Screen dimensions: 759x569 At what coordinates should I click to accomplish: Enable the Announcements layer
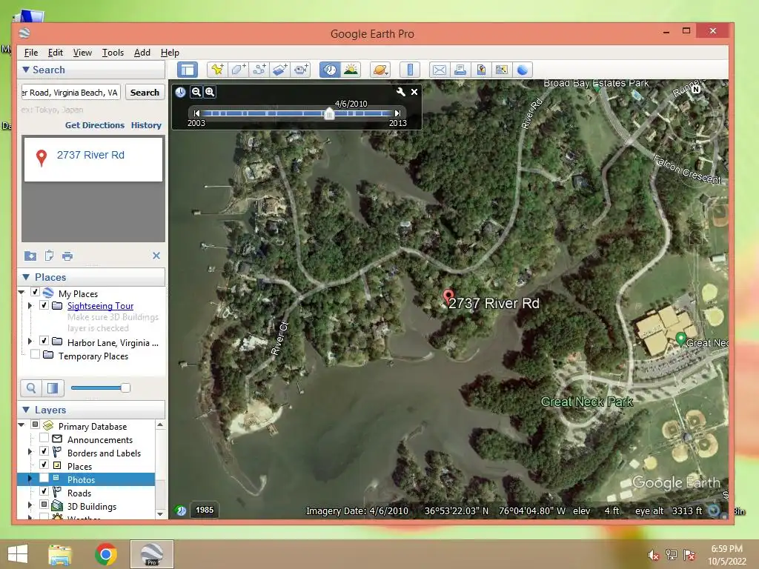(x=44, y=438)
